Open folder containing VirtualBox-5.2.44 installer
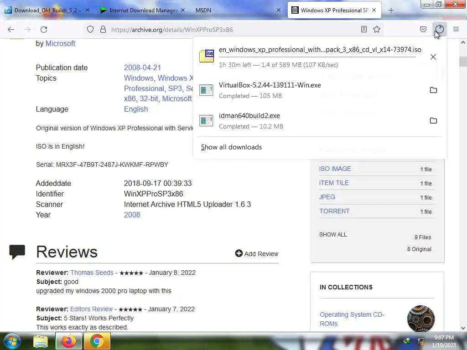The width and height of the screenshot is (467, 350). point(433,90)
